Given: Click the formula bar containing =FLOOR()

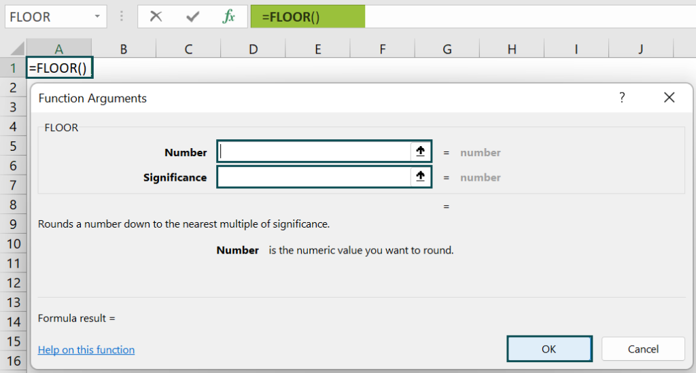Looking at the screenshot, I should point(473,16).
